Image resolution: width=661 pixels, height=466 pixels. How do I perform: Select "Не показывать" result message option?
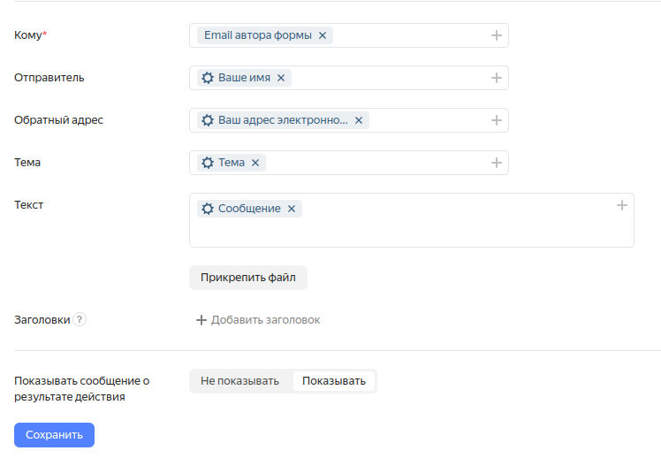239,381
